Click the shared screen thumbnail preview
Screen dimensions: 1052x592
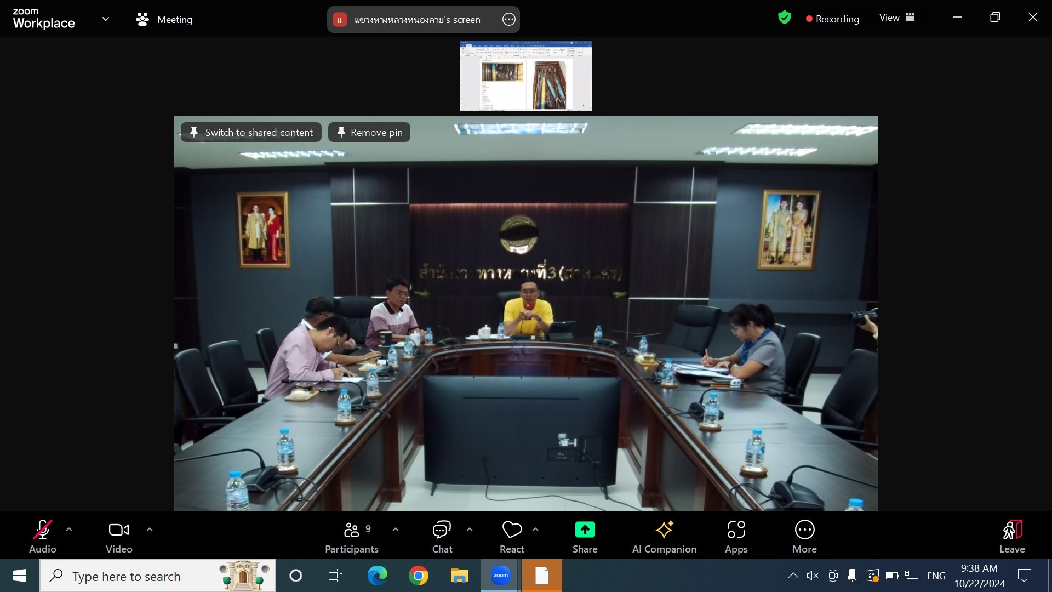tap(525, 76)
